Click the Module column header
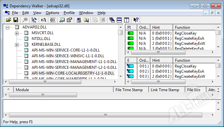 pos(63,90)
